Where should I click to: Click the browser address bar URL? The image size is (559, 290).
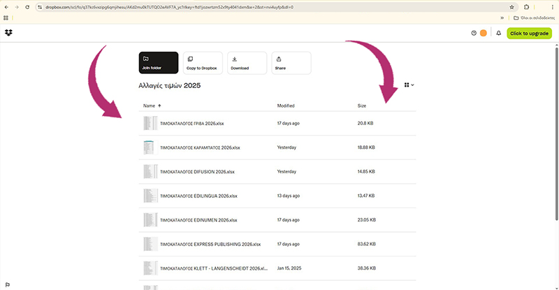(168, 7)
